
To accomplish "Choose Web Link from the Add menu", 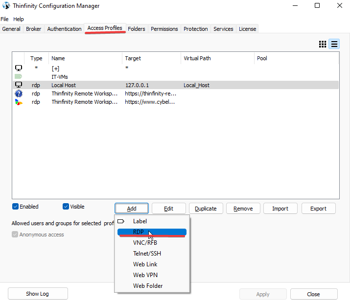I will pyautogui.click(x=152, y=264).
